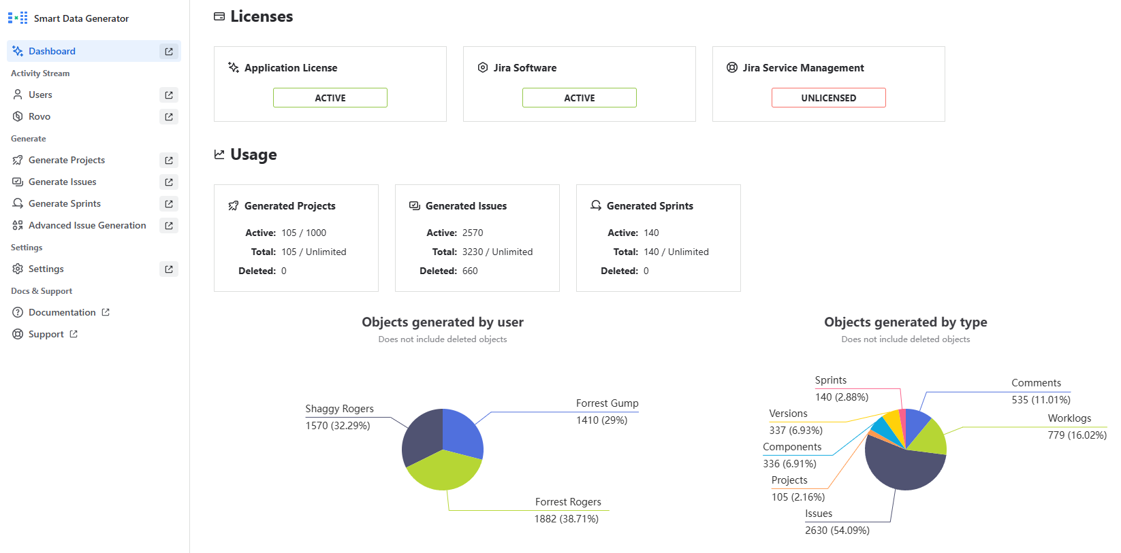Navigate to Generate Sprints
This screenshot has width=1121, height=553.
coord(94,203)
